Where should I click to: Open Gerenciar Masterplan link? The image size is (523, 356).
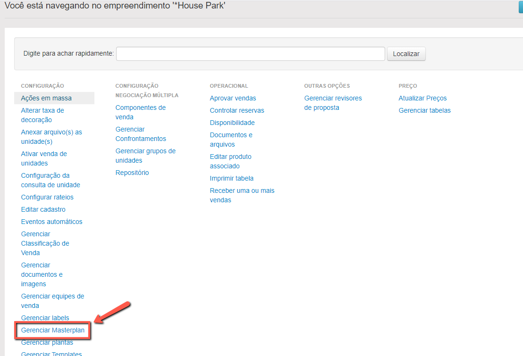[x=53, y=330]
